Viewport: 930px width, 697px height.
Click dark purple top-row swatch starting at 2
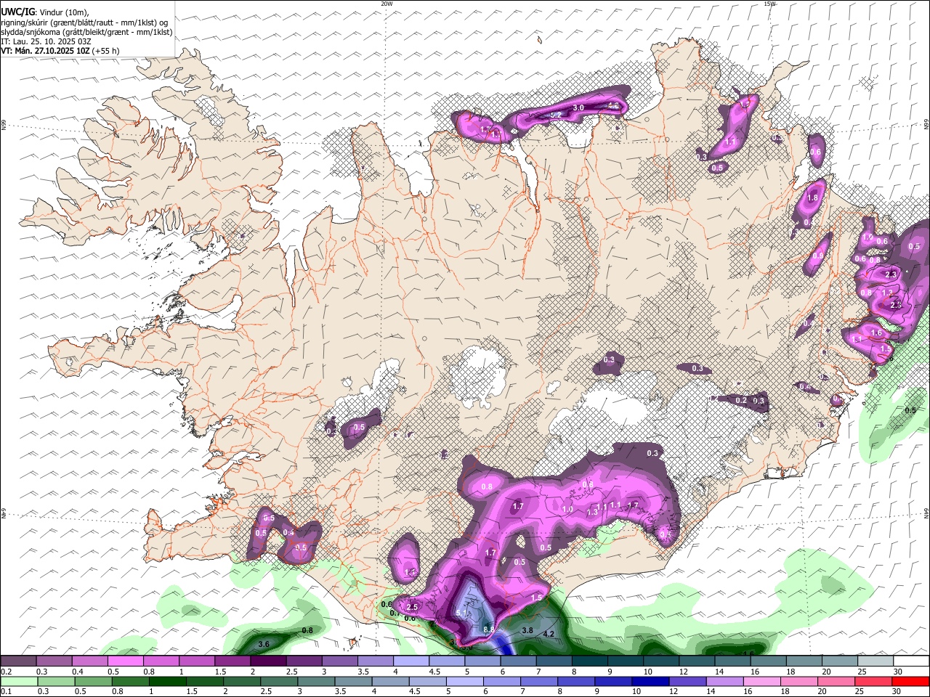point(268,661)
